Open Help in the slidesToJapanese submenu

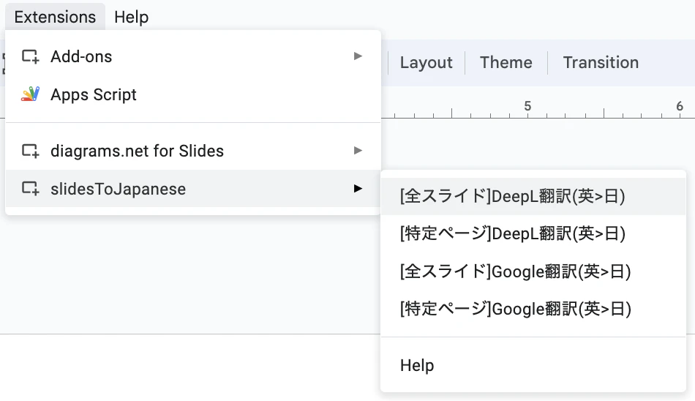[x=533, y=365]
